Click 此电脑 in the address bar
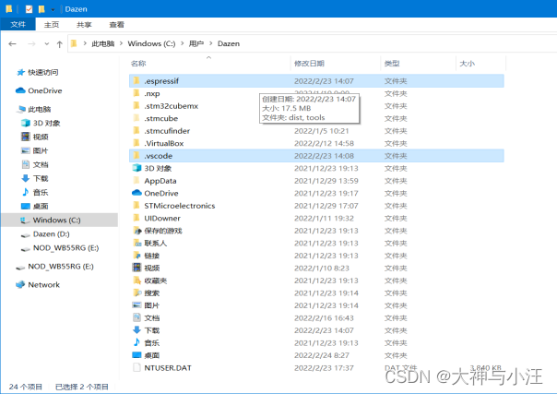The image size is (557, 394). (103, 43)
